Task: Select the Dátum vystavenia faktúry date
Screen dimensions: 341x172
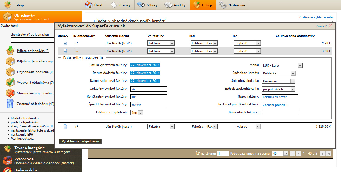Action: (x=145, y=65)
